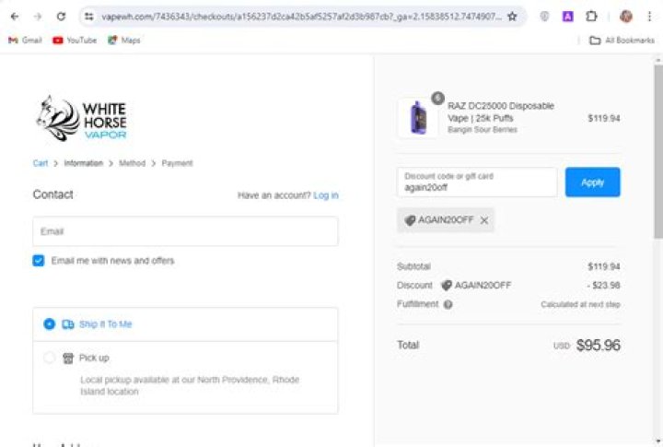Choose the 'Pick up' delivery option
Image resolution: width=663 pixels, height=447 pixels.
[50, 358]
